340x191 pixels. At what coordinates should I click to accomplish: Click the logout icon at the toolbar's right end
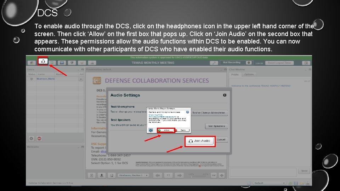pos(306,63)
